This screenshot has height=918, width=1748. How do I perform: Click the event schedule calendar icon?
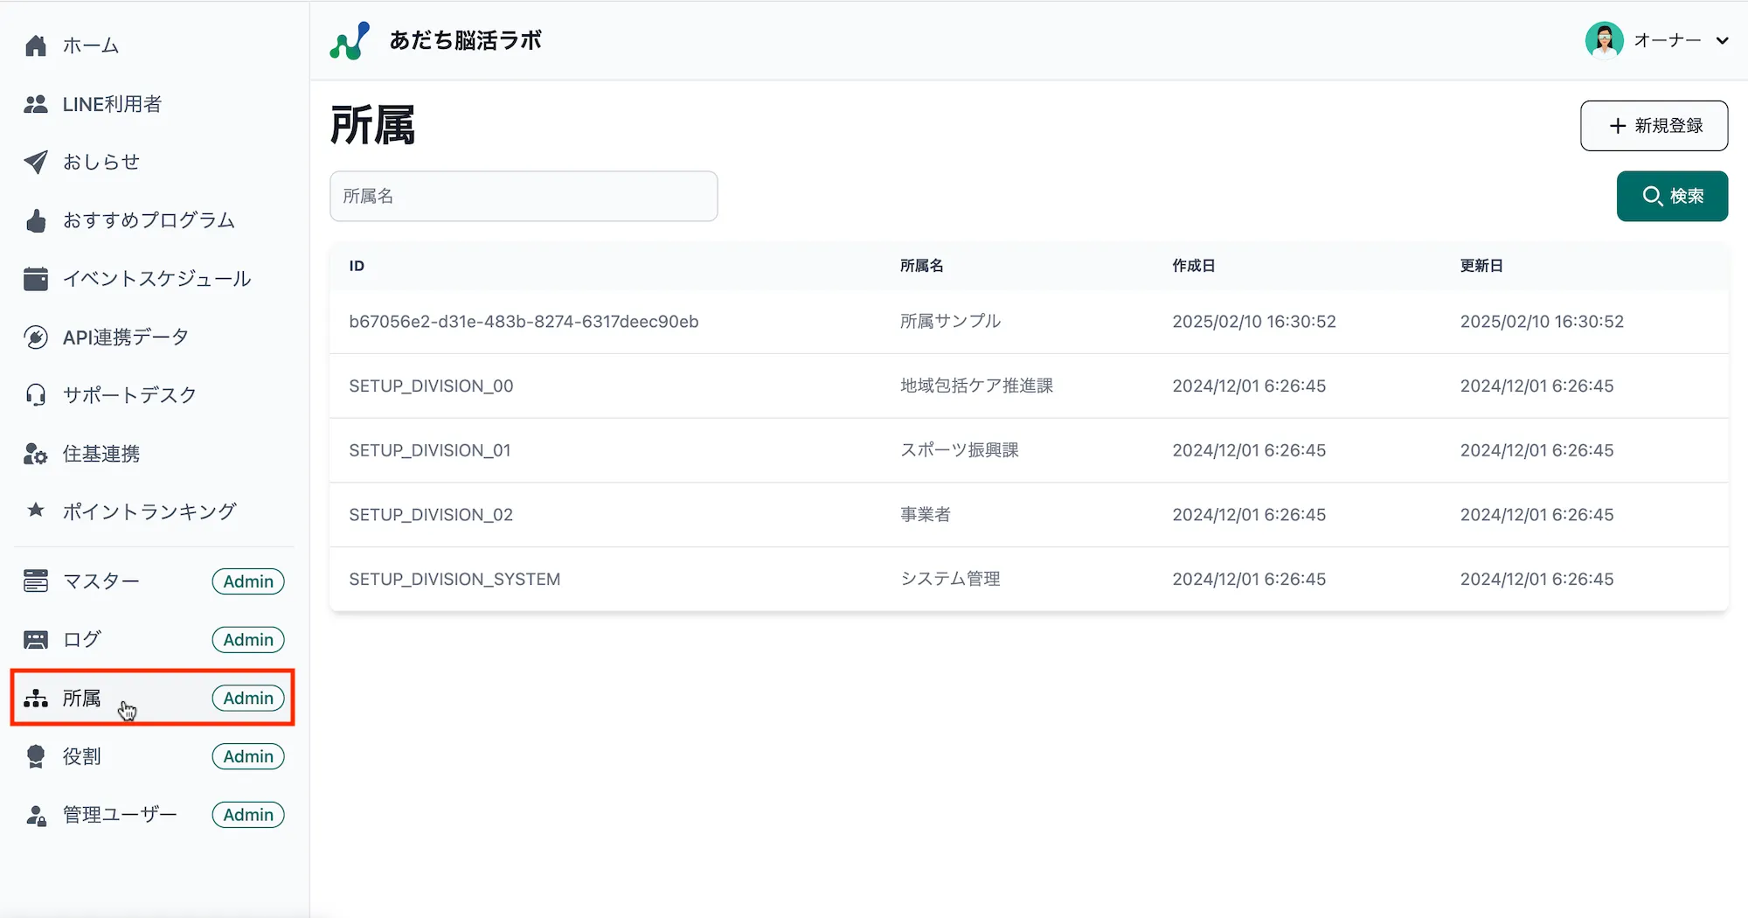[x=36, y=279]
